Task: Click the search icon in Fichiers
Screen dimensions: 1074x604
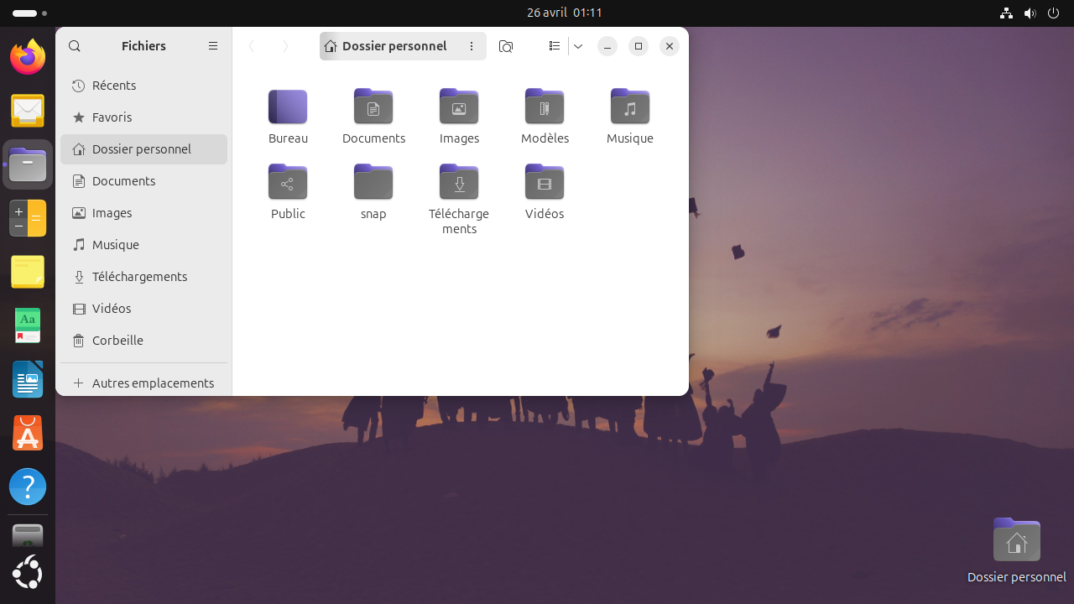Action: [x=75, y=46]
